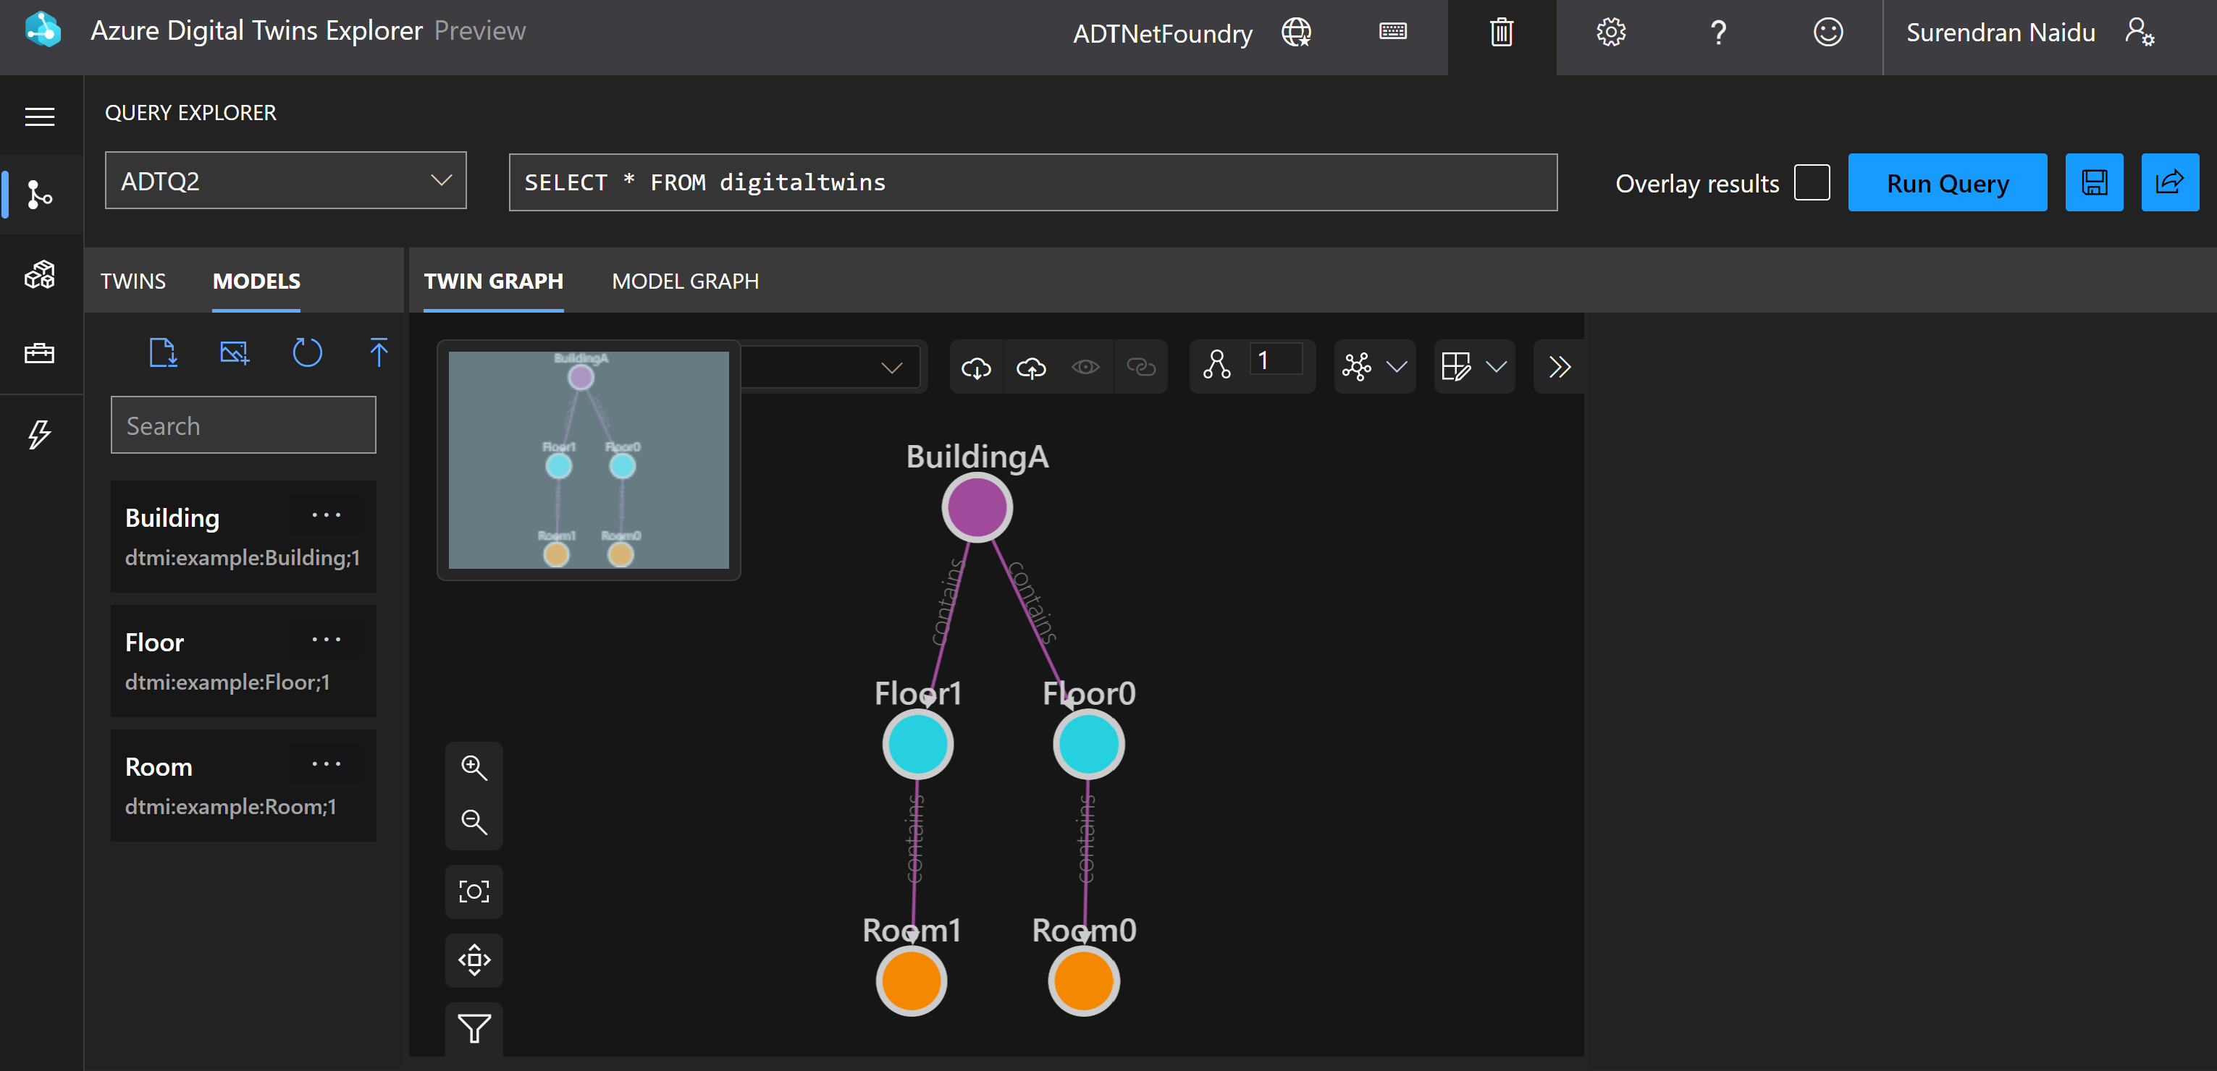Viewport: 2217px width, 1071px height.
Task: Select the Room1 orange node
Action: (x=912, y=981)
